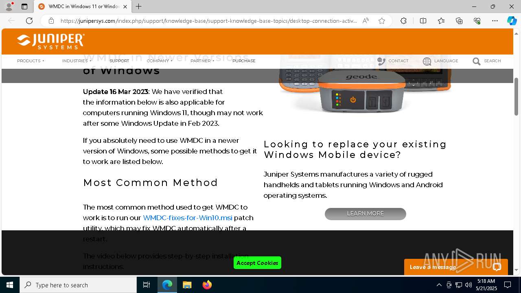Image resolution: width=521 pixels, height=293 pixels.
Task: Refresh the current page
Action: click(29, 21)
